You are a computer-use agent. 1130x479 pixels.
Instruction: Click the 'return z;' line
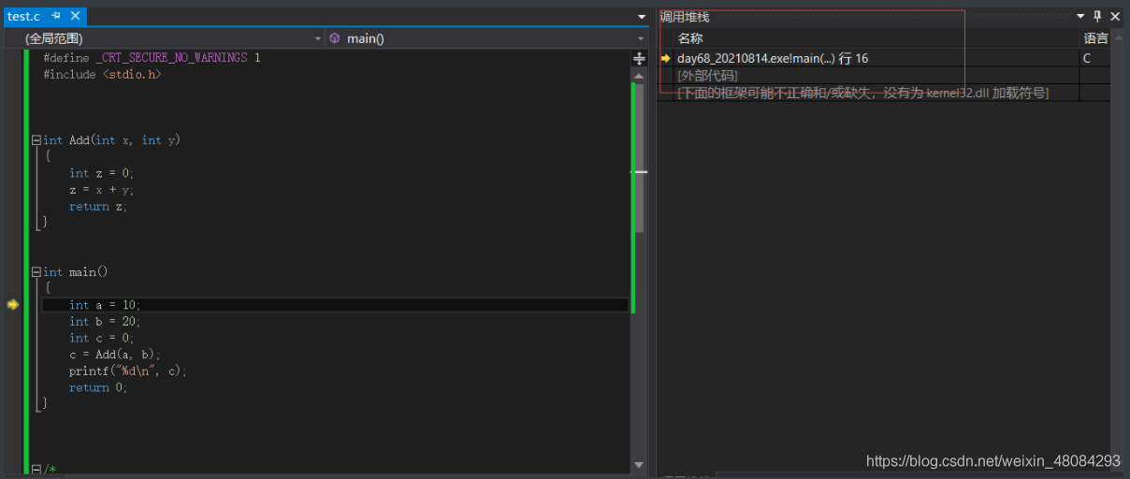[x=98, y=207]
